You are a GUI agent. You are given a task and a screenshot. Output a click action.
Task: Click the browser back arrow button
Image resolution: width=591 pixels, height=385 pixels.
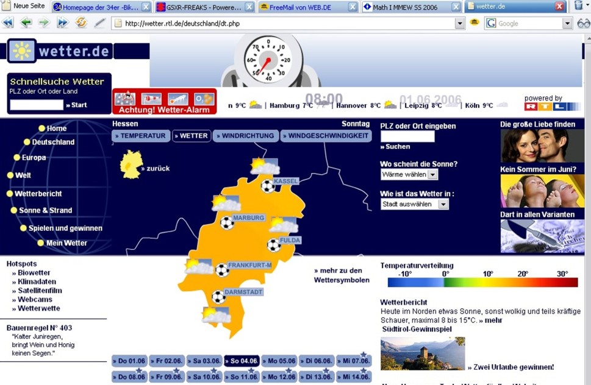[26, 23]
